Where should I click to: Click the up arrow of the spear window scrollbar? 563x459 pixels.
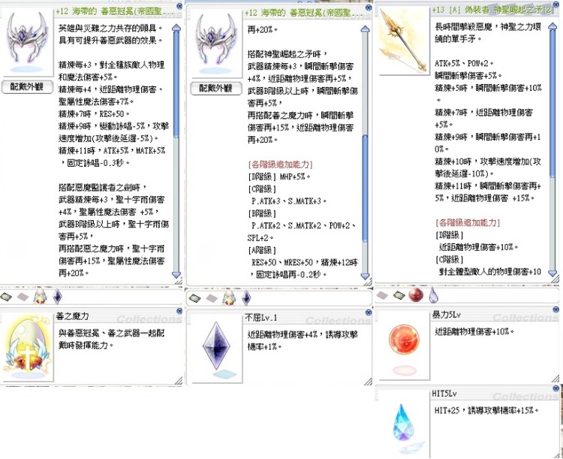[553, 27]
